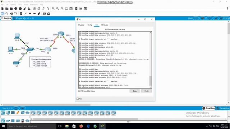The image size is (230, 129).
Task: Open the File menu
Action: point(2,5)
